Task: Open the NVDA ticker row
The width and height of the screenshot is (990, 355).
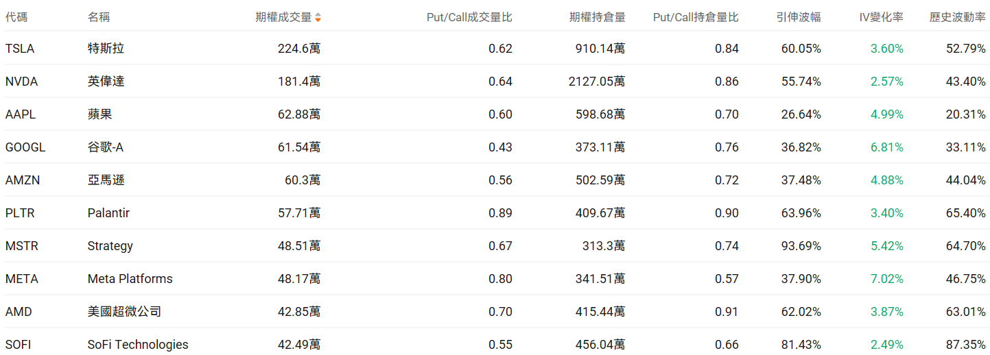Action: tap(21, 82)
